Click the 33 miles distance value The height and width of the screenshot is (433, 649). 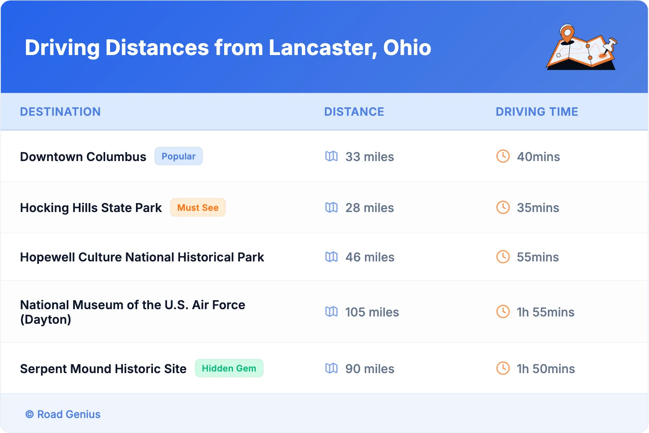pos(369,157)
